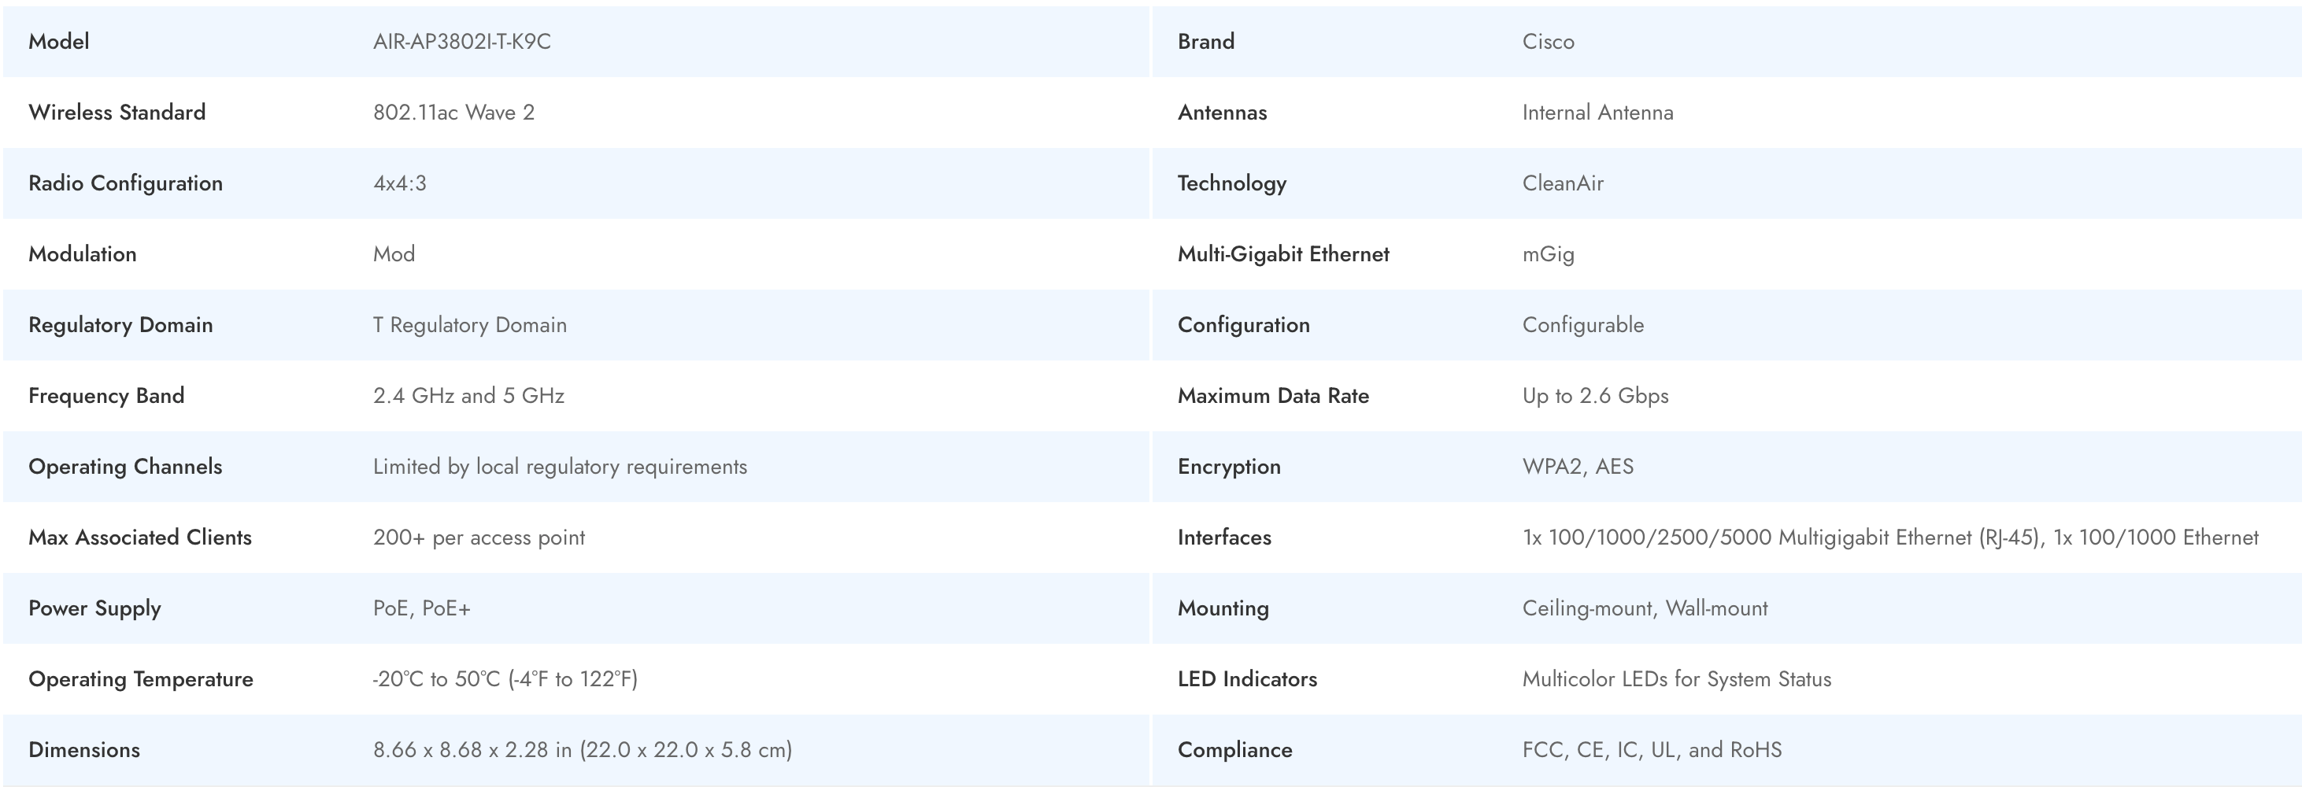Select the CleanAir technology value
Screen dimensions: 2302x787
coord(1562,183)
